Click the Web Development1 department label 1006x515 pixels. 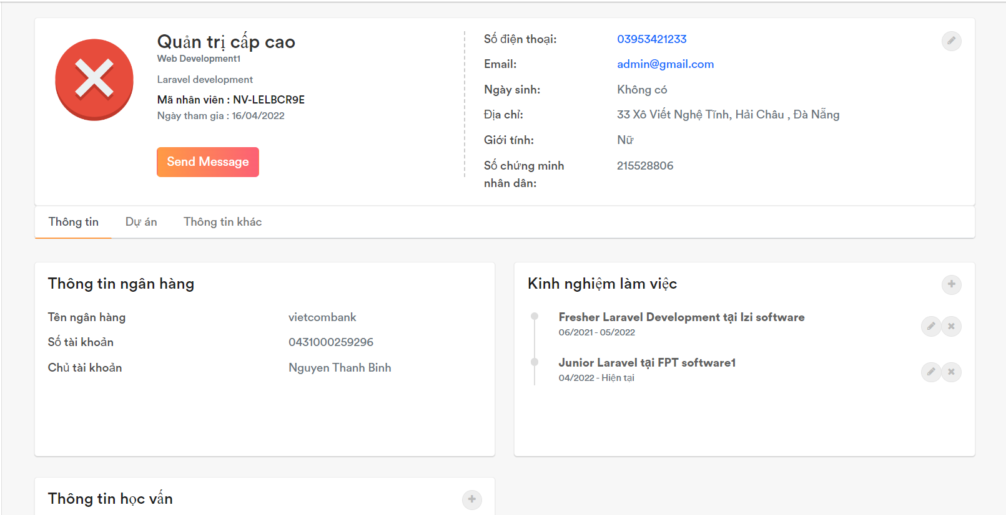(x=199, y=59)
